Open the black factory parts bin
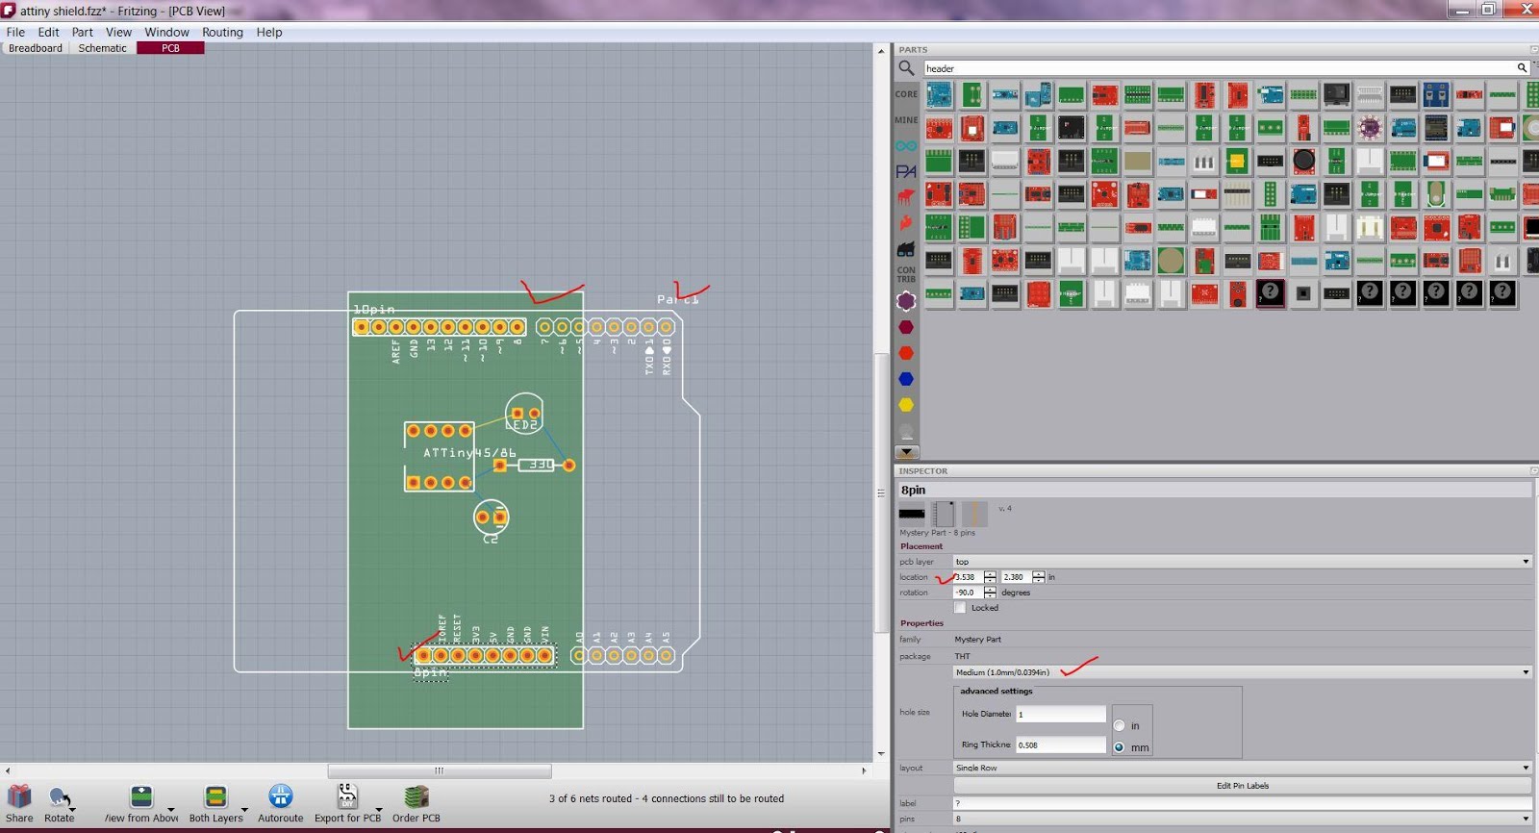Image resolution: width=1539 pixels, height=833 pixels. [x=906, y=249]
